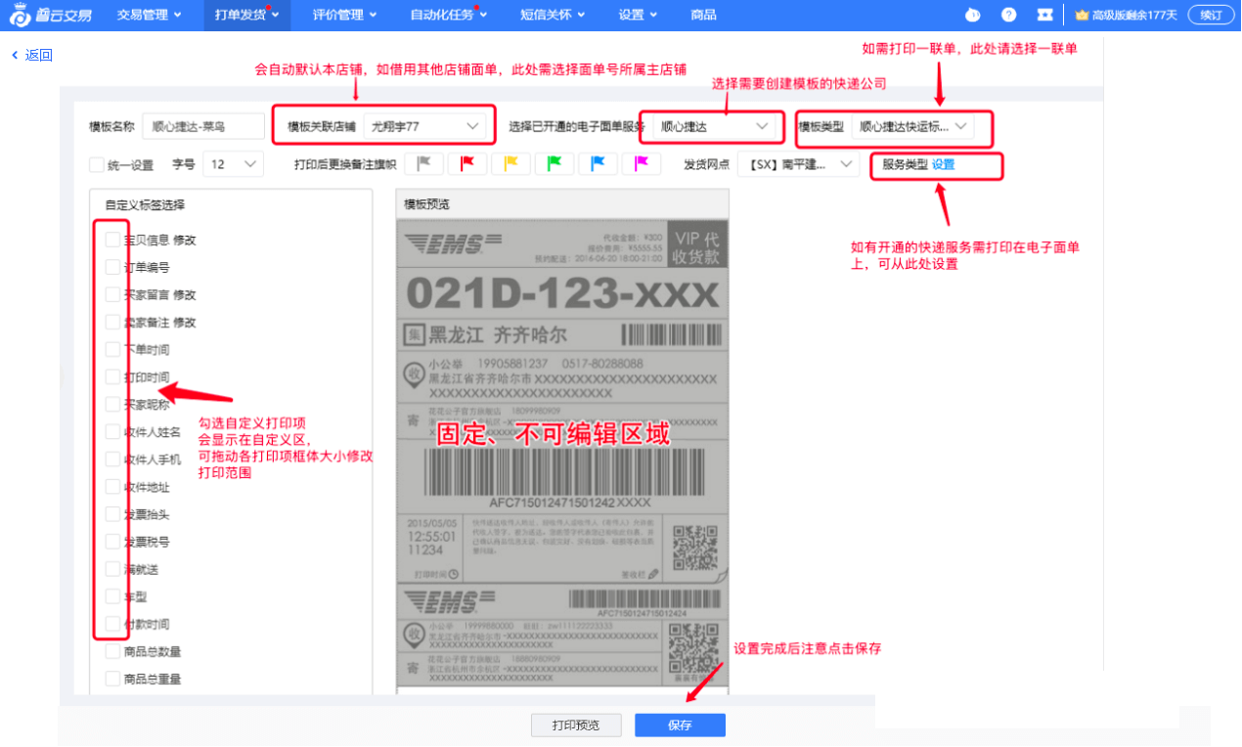The width and height of the screenshot is (1242, 747).
Task: Check the 统一设置 checkbox
Action: coord(96,165)
